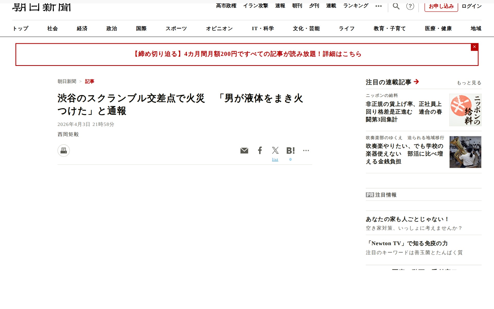This screenshot has width=494, height=309.
Task: Click the search magnifier icon
Action: point(396,6)
